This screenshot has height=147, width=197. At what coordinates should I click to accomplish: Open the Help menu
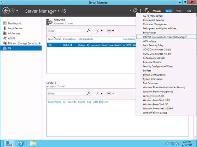(x=189, y=11)
